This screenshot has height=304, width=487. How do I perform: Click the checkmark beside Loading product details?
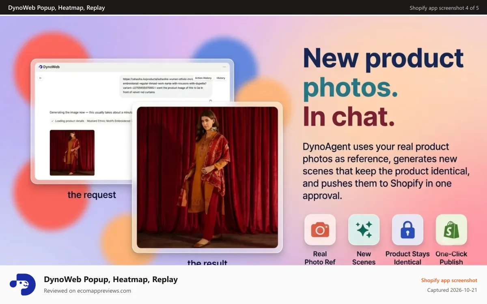pyautogui.click(x=52, y=121)
